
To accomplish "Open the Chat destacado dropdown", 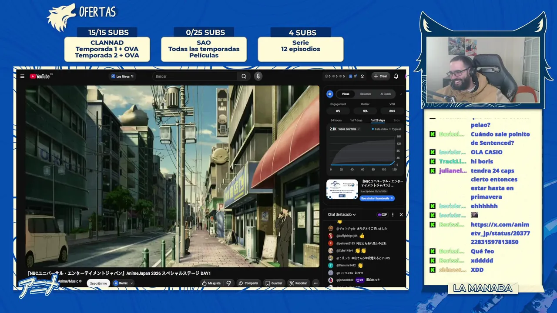I will point(342,215).
